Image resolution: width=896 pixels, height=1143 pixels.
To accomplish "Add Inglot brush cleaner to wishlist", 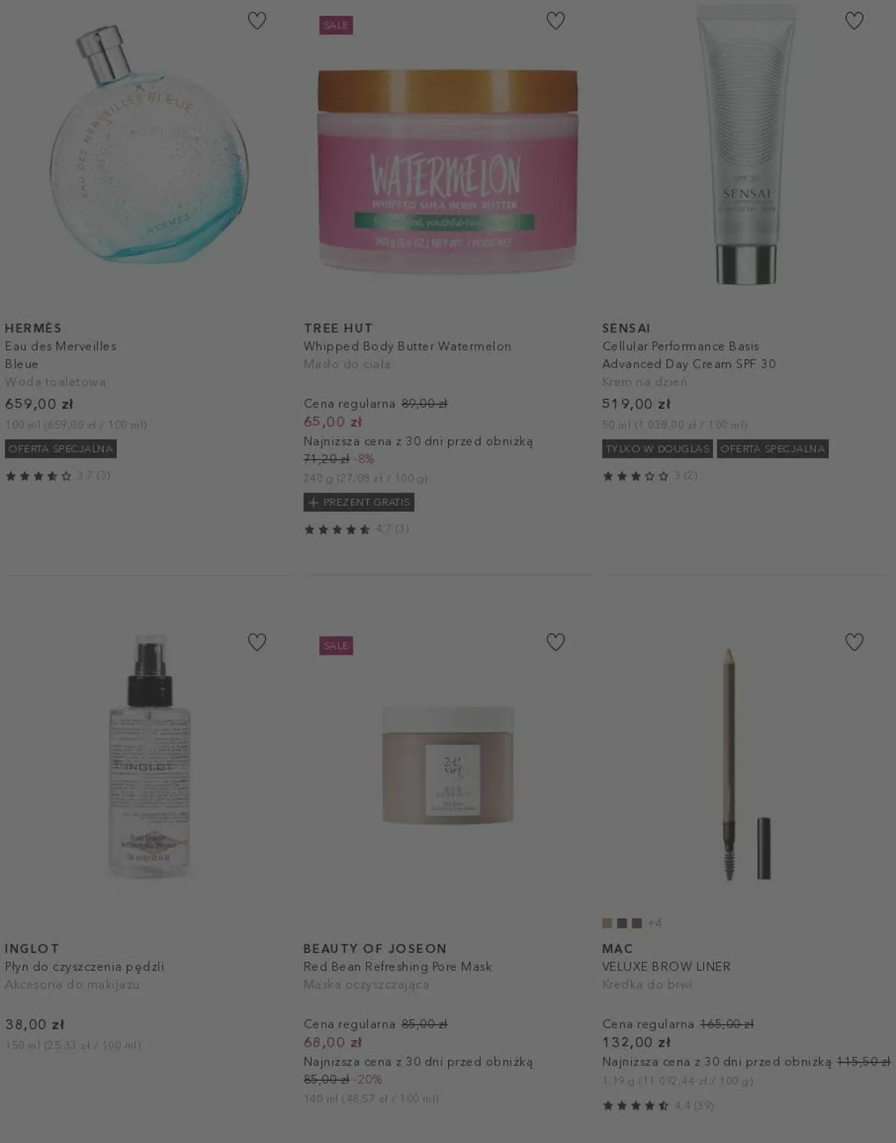I will click(x=257, y=642).
